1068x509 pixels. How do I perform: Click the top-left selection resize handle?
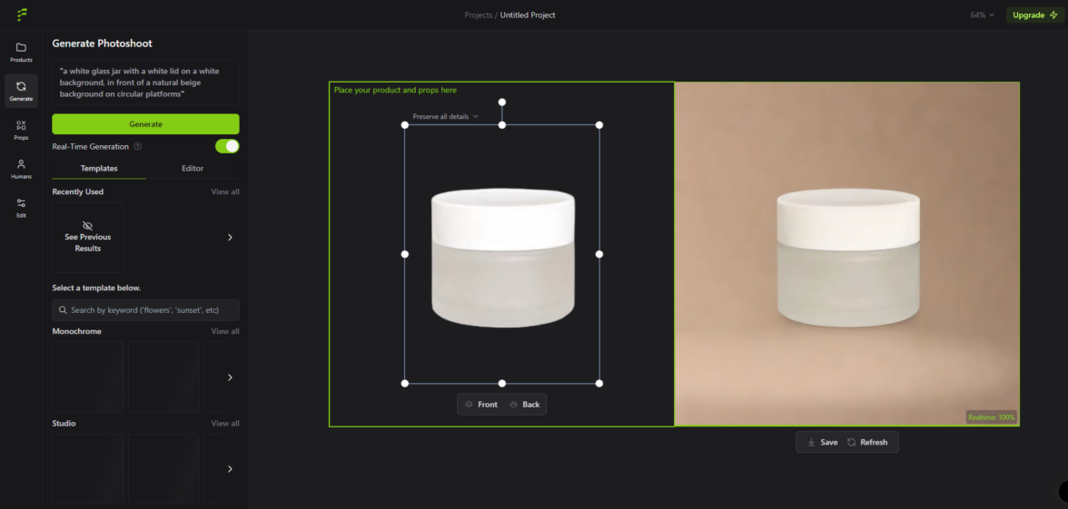(x=405, y=124)
